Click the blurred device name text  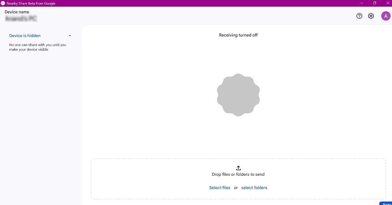click(x=21, y=19)
